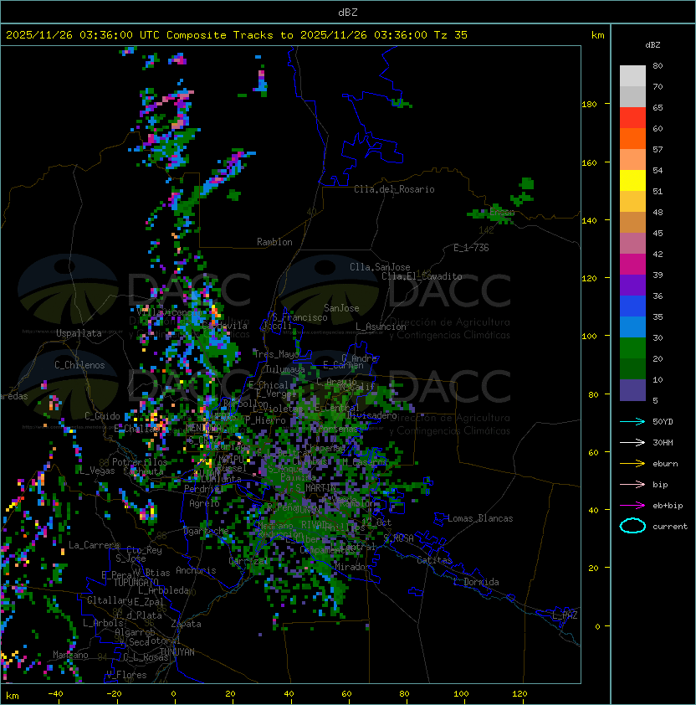The width and height of the screenshot is (696, 705).
Task: Click the Uspallata map label
Action: pos(79,333)
